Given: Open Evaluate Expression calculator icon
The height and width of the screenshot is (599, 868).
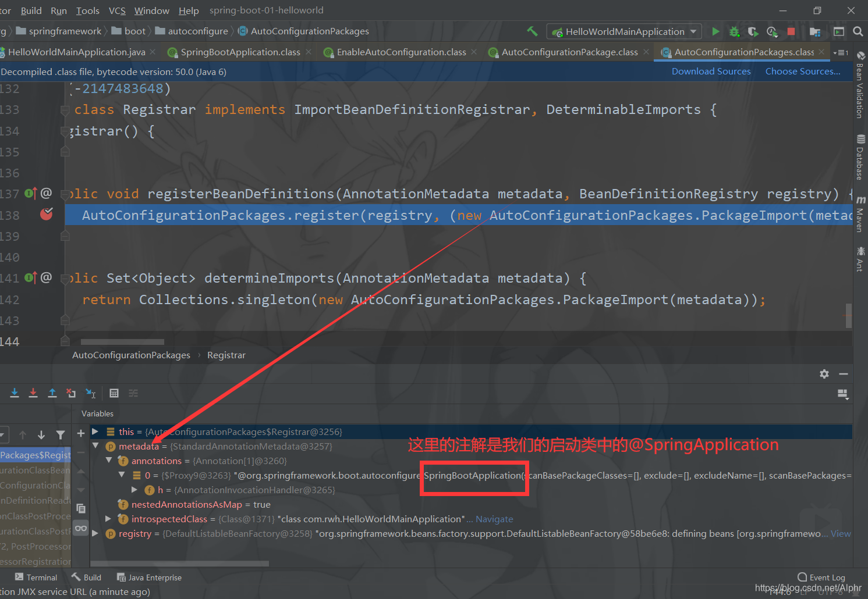Looking at the screenshot, I should (x=114, y=393).
